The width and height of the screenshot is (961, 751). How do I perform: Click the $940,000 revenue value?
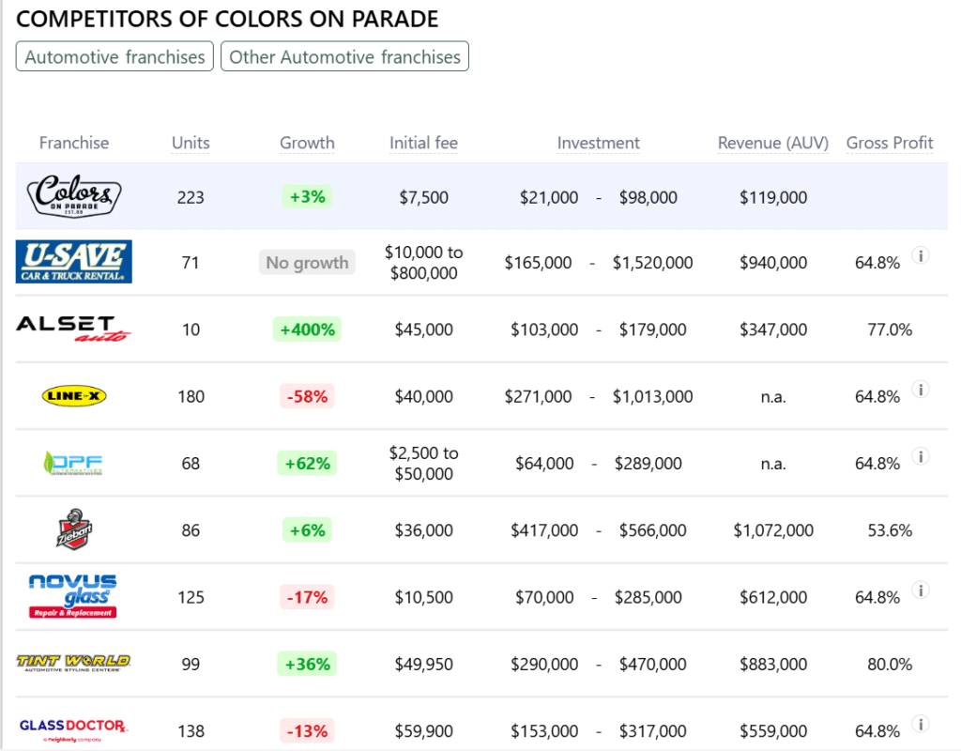tap(773, 263)
